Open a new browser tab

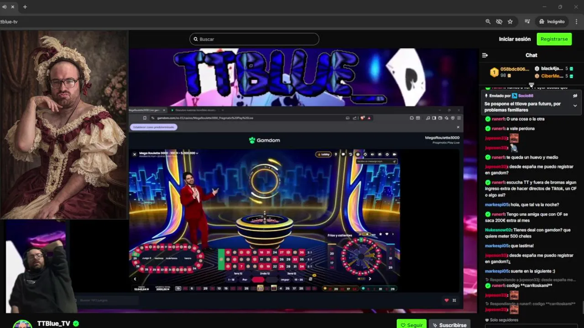point(25,7)
